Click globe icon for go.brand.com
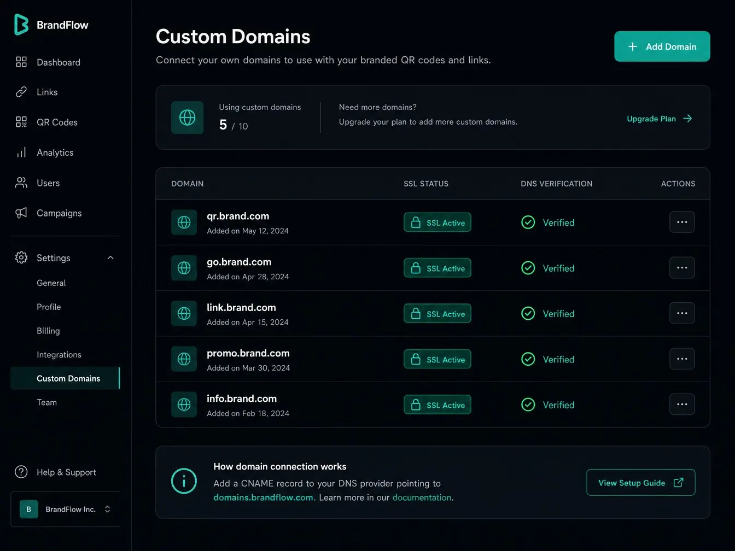The image size is (735, 551). tap(184, 268)
